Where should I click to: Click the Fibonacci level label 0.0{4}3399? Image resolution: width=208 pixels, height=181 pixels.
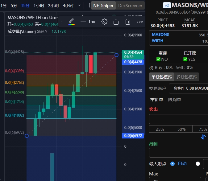coord(15,71)
